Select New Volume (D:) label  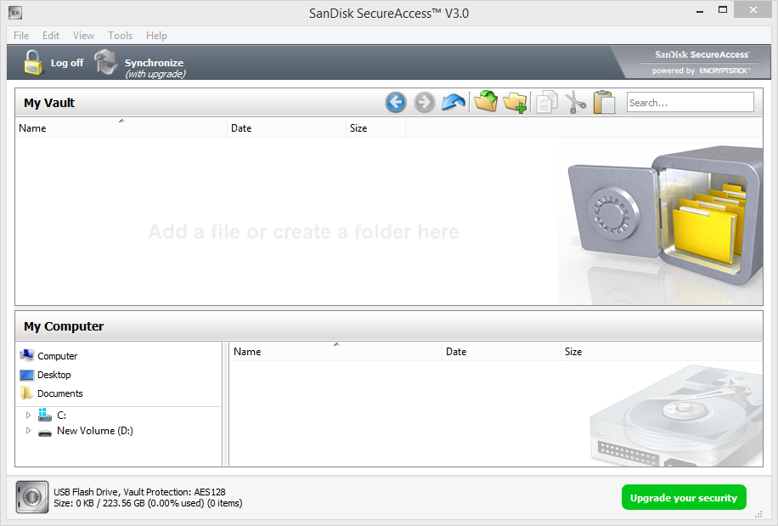[95, 431]
